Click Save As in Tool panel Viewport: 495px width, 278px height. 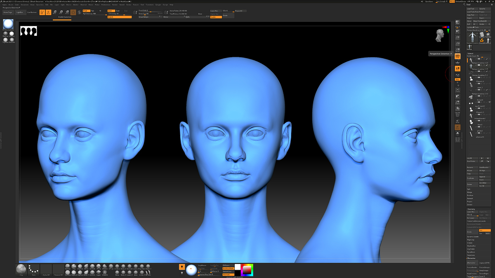coord(485,8)
